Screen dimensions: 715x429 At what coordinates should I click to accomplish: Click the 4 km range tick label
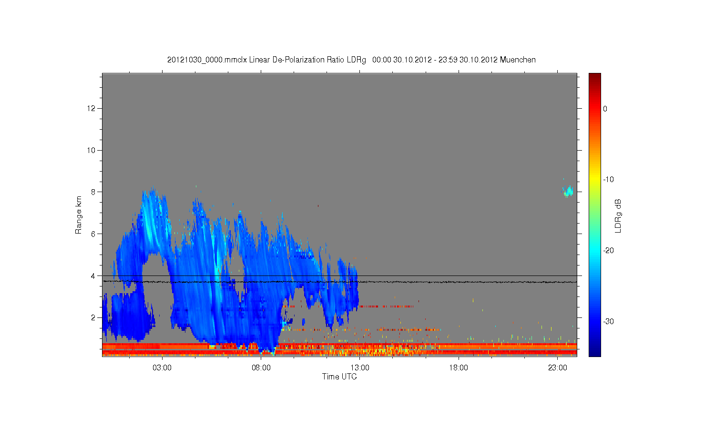point(93,276)
